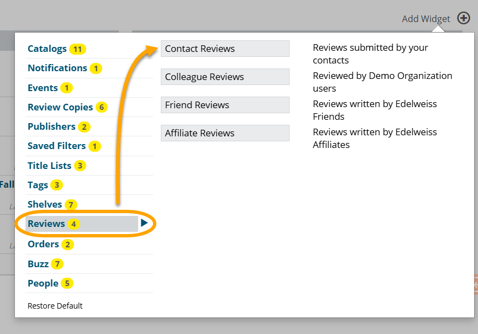478x334 pixels.
Task: Select the Shelves widget category
Action: (x=45, y=204)
